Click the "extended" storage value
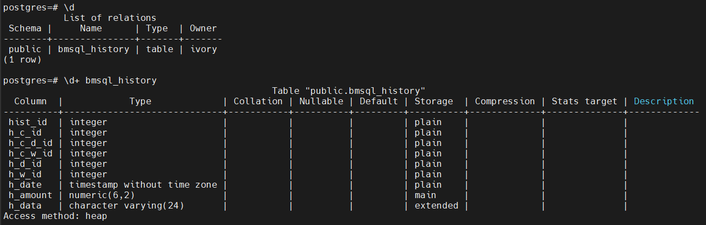This screenshot has width=706, height=225. click(436, 205)
